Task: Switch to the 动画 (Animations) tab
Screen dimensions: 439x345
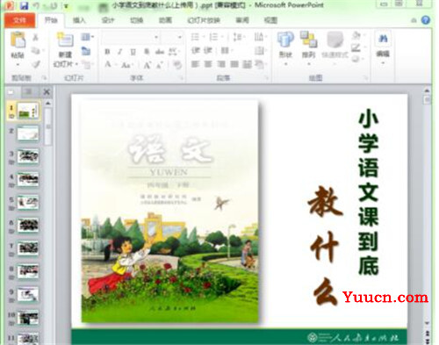Action: click(x=165, y=20)
